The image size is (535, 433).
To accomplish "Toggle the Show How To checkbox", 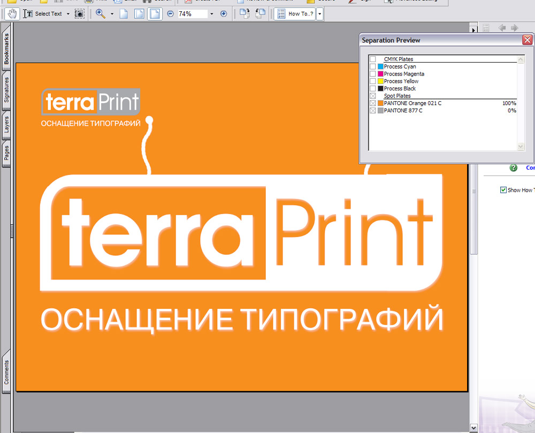I will (503, 190).
